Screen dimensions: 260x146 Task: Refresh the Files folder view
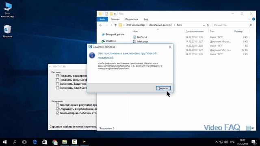pos(208,25)
